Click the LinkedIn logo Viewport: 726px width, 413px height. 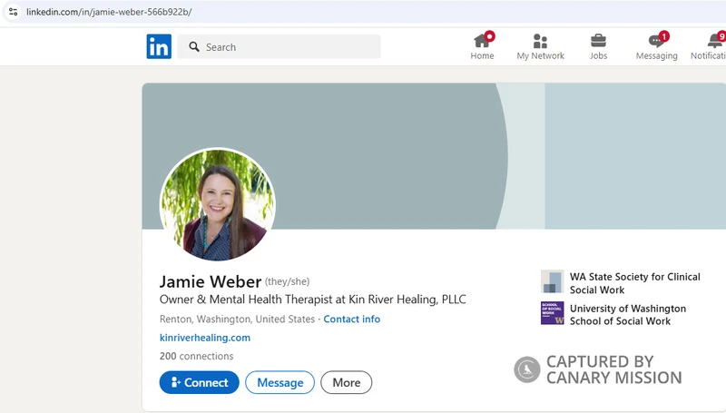click(x=159, y=47)
